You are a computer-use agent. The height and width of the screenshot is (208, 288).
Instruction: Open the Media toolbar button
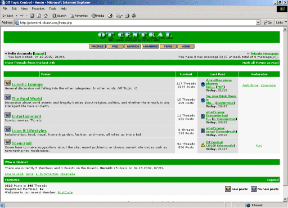[98, 16]
